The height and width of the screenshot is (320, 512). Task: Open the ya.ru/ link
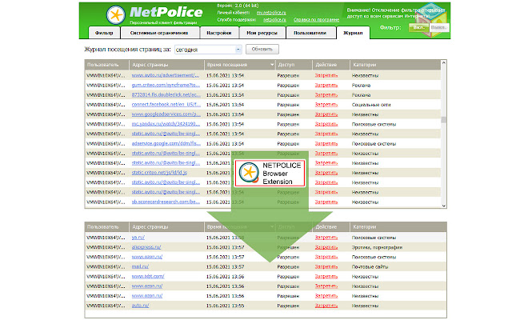pos(138,238)
